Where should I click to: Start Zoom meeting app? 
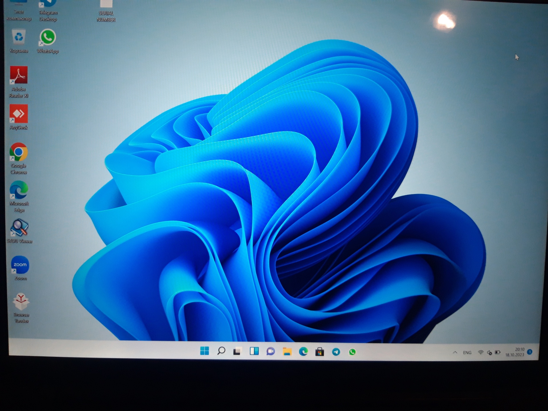[19, 265]
